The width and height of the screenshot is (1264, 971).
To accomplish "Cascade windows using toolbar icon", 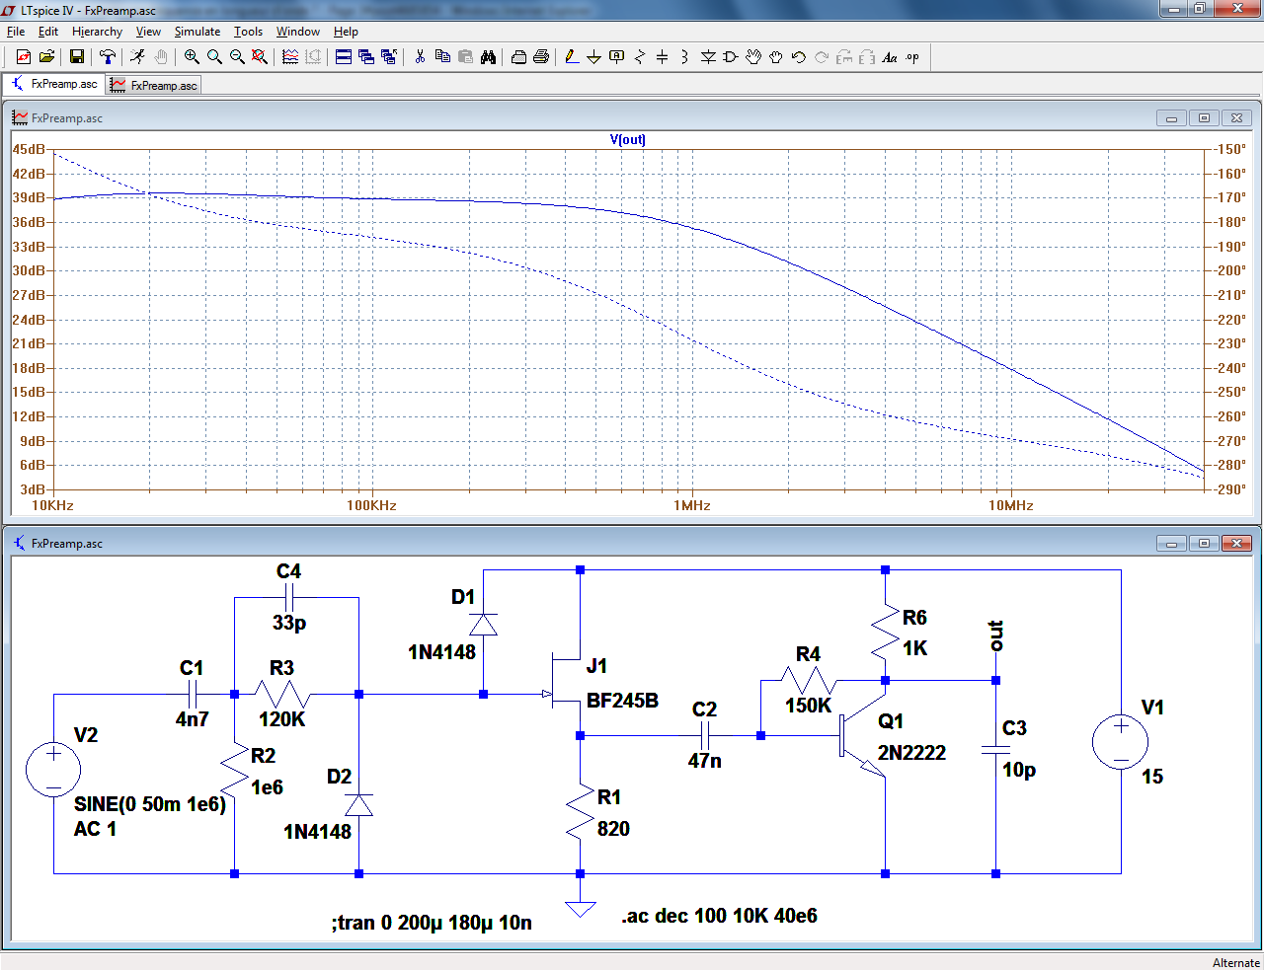I will [x=366, y=57].
